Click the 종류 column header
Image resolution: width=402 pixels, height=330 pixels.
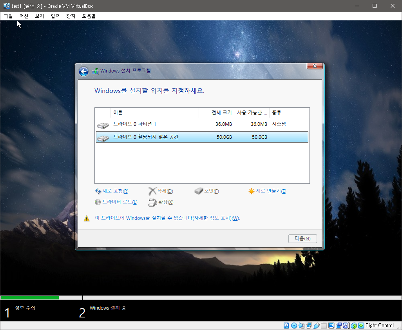289,112
